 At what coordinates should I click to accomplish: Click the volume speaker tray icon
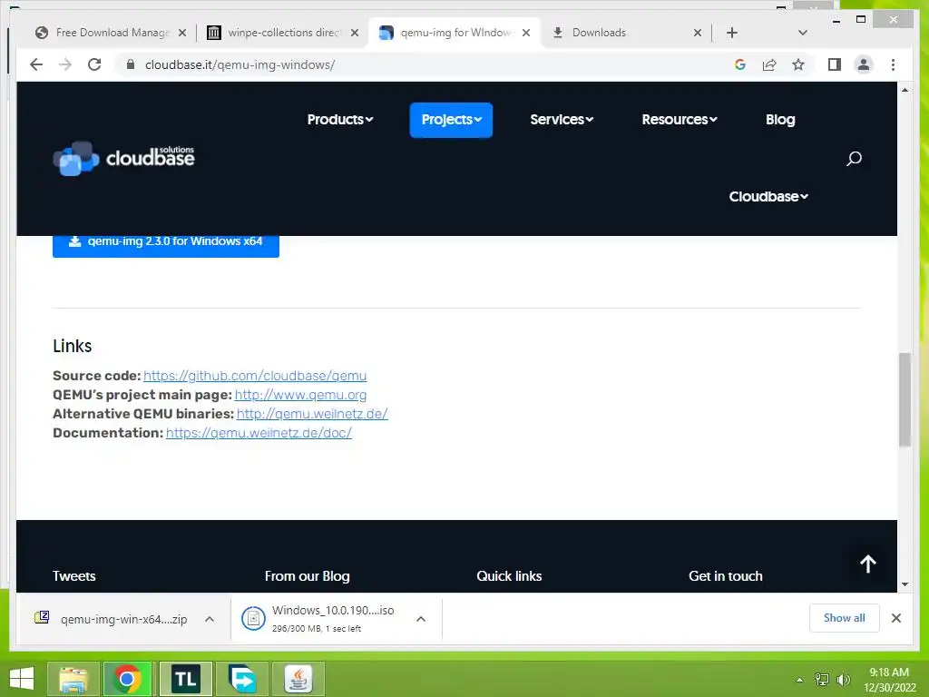[x=843, y=680]
